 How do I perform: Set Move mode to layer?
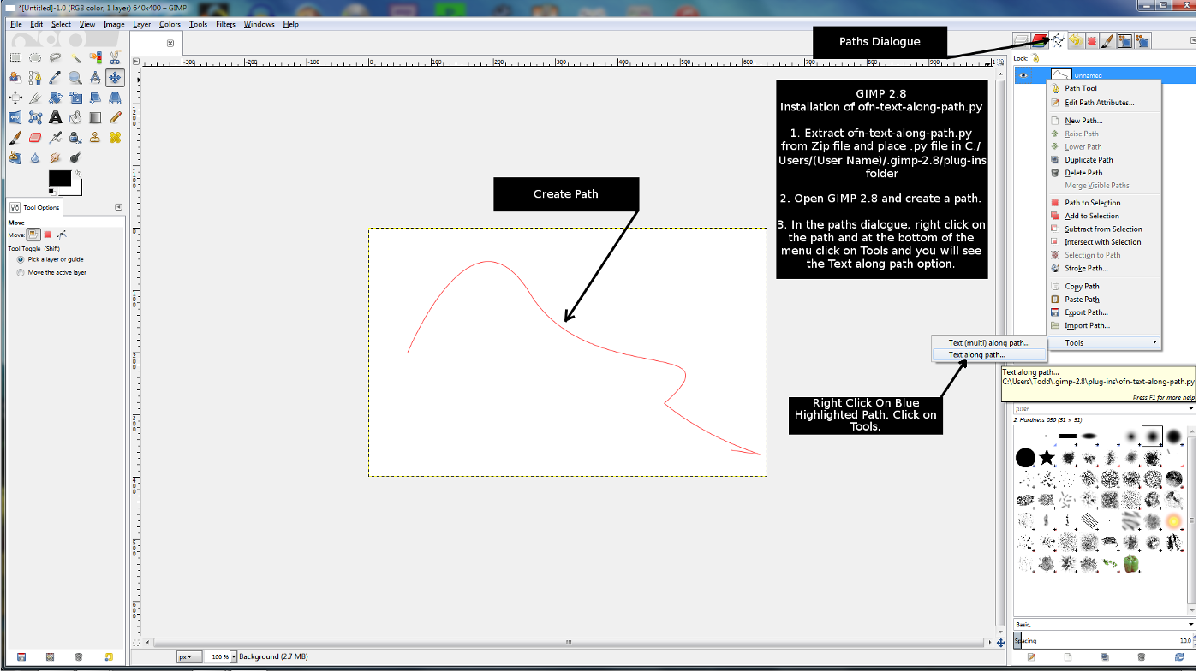tap(33, 234)
